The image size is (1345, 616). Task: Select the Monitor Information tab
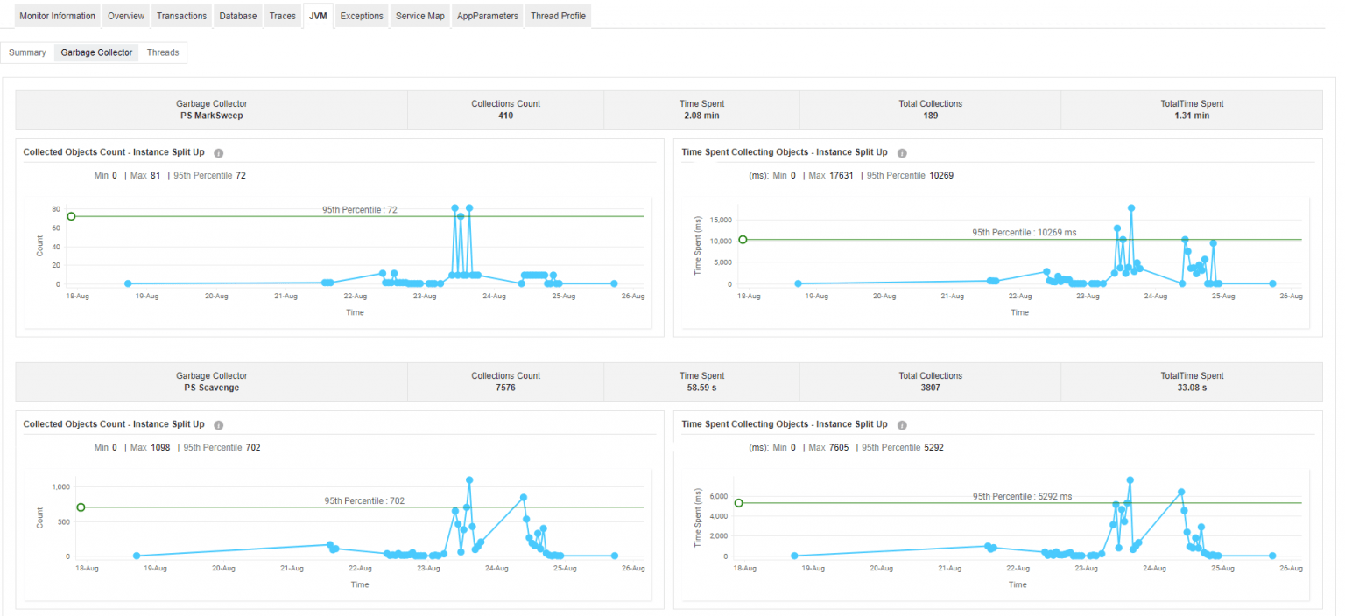[x=57, y=15]
